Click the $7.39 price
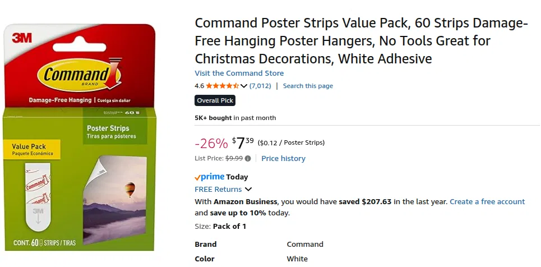This screenshot has width=541, height=267. (x=243, y=144)
